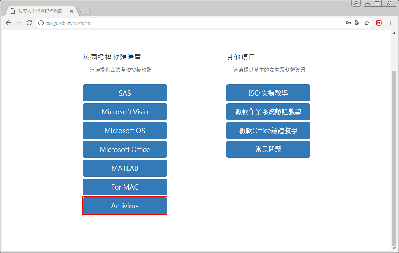The height and width of the screenshot is (253, 399).
Task: Click the browser back arrow
Action: tap(8, 23)
